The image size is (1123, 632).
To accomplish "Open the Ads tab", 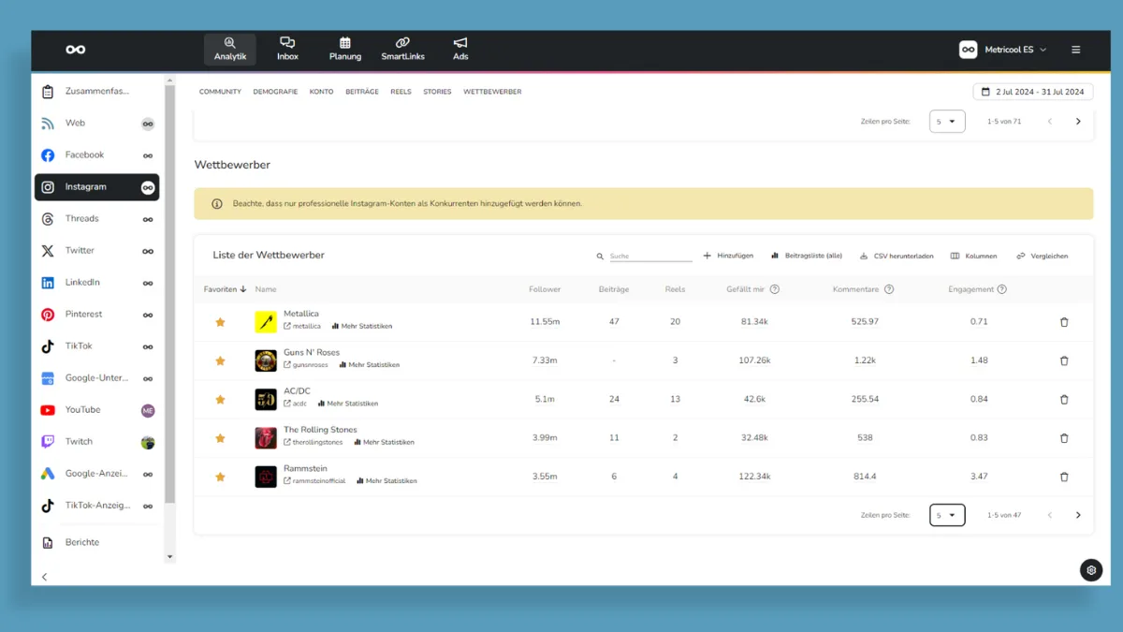I will coord(460,50).
